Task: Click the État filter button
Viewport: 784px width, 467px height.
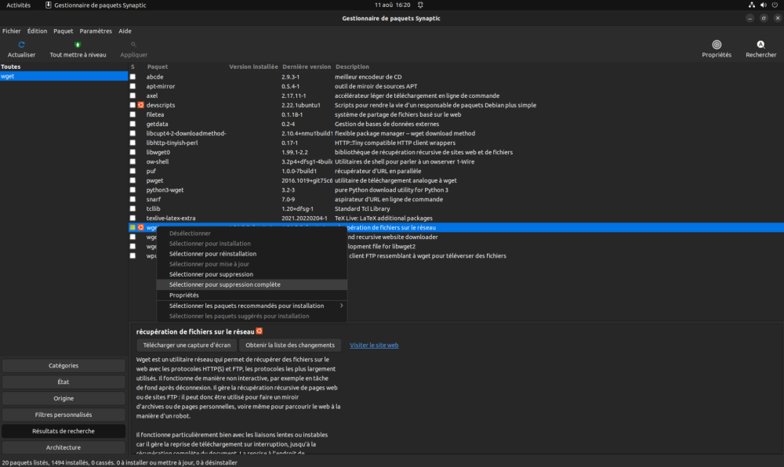Action: click(x=64, y=382)
